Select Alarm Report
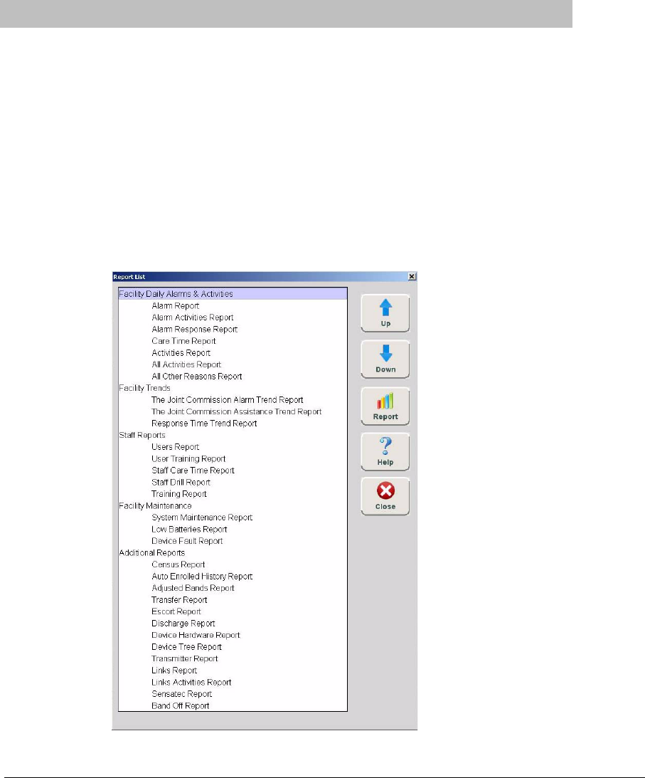 (176, 305)
